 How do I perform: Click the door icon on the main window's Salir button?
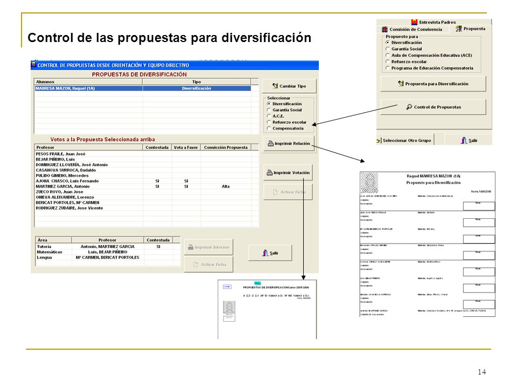[265, 253]
